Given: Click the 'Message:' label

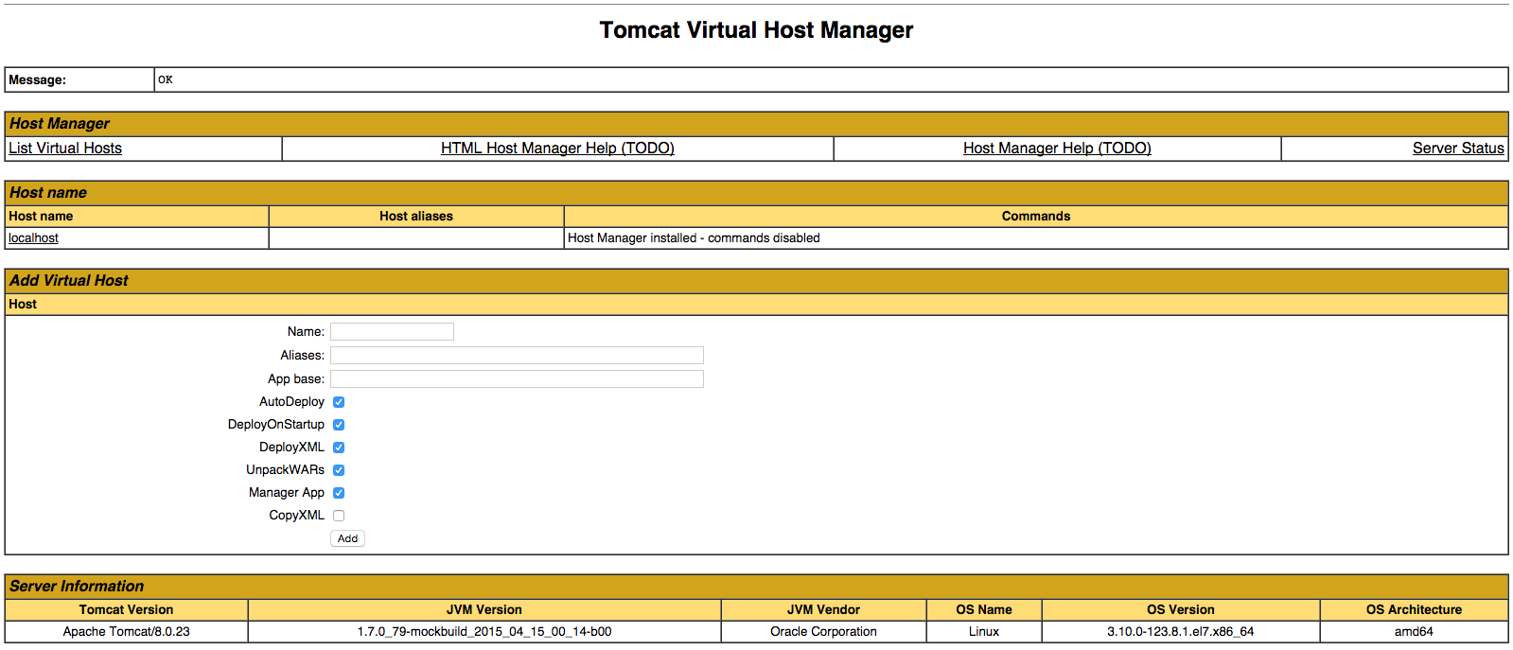Looking at the screenshot, I should (x=38, y=80).
